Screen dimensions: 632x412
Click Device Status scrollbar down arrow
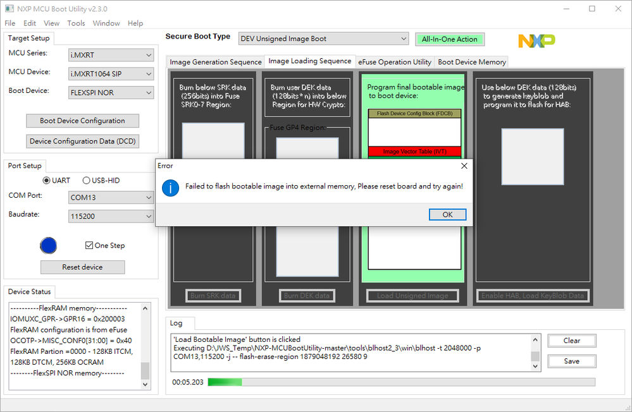point(145,384)
